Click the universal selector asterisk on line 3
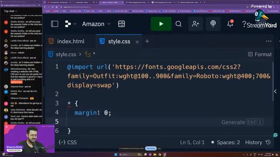 click(69, 103)
